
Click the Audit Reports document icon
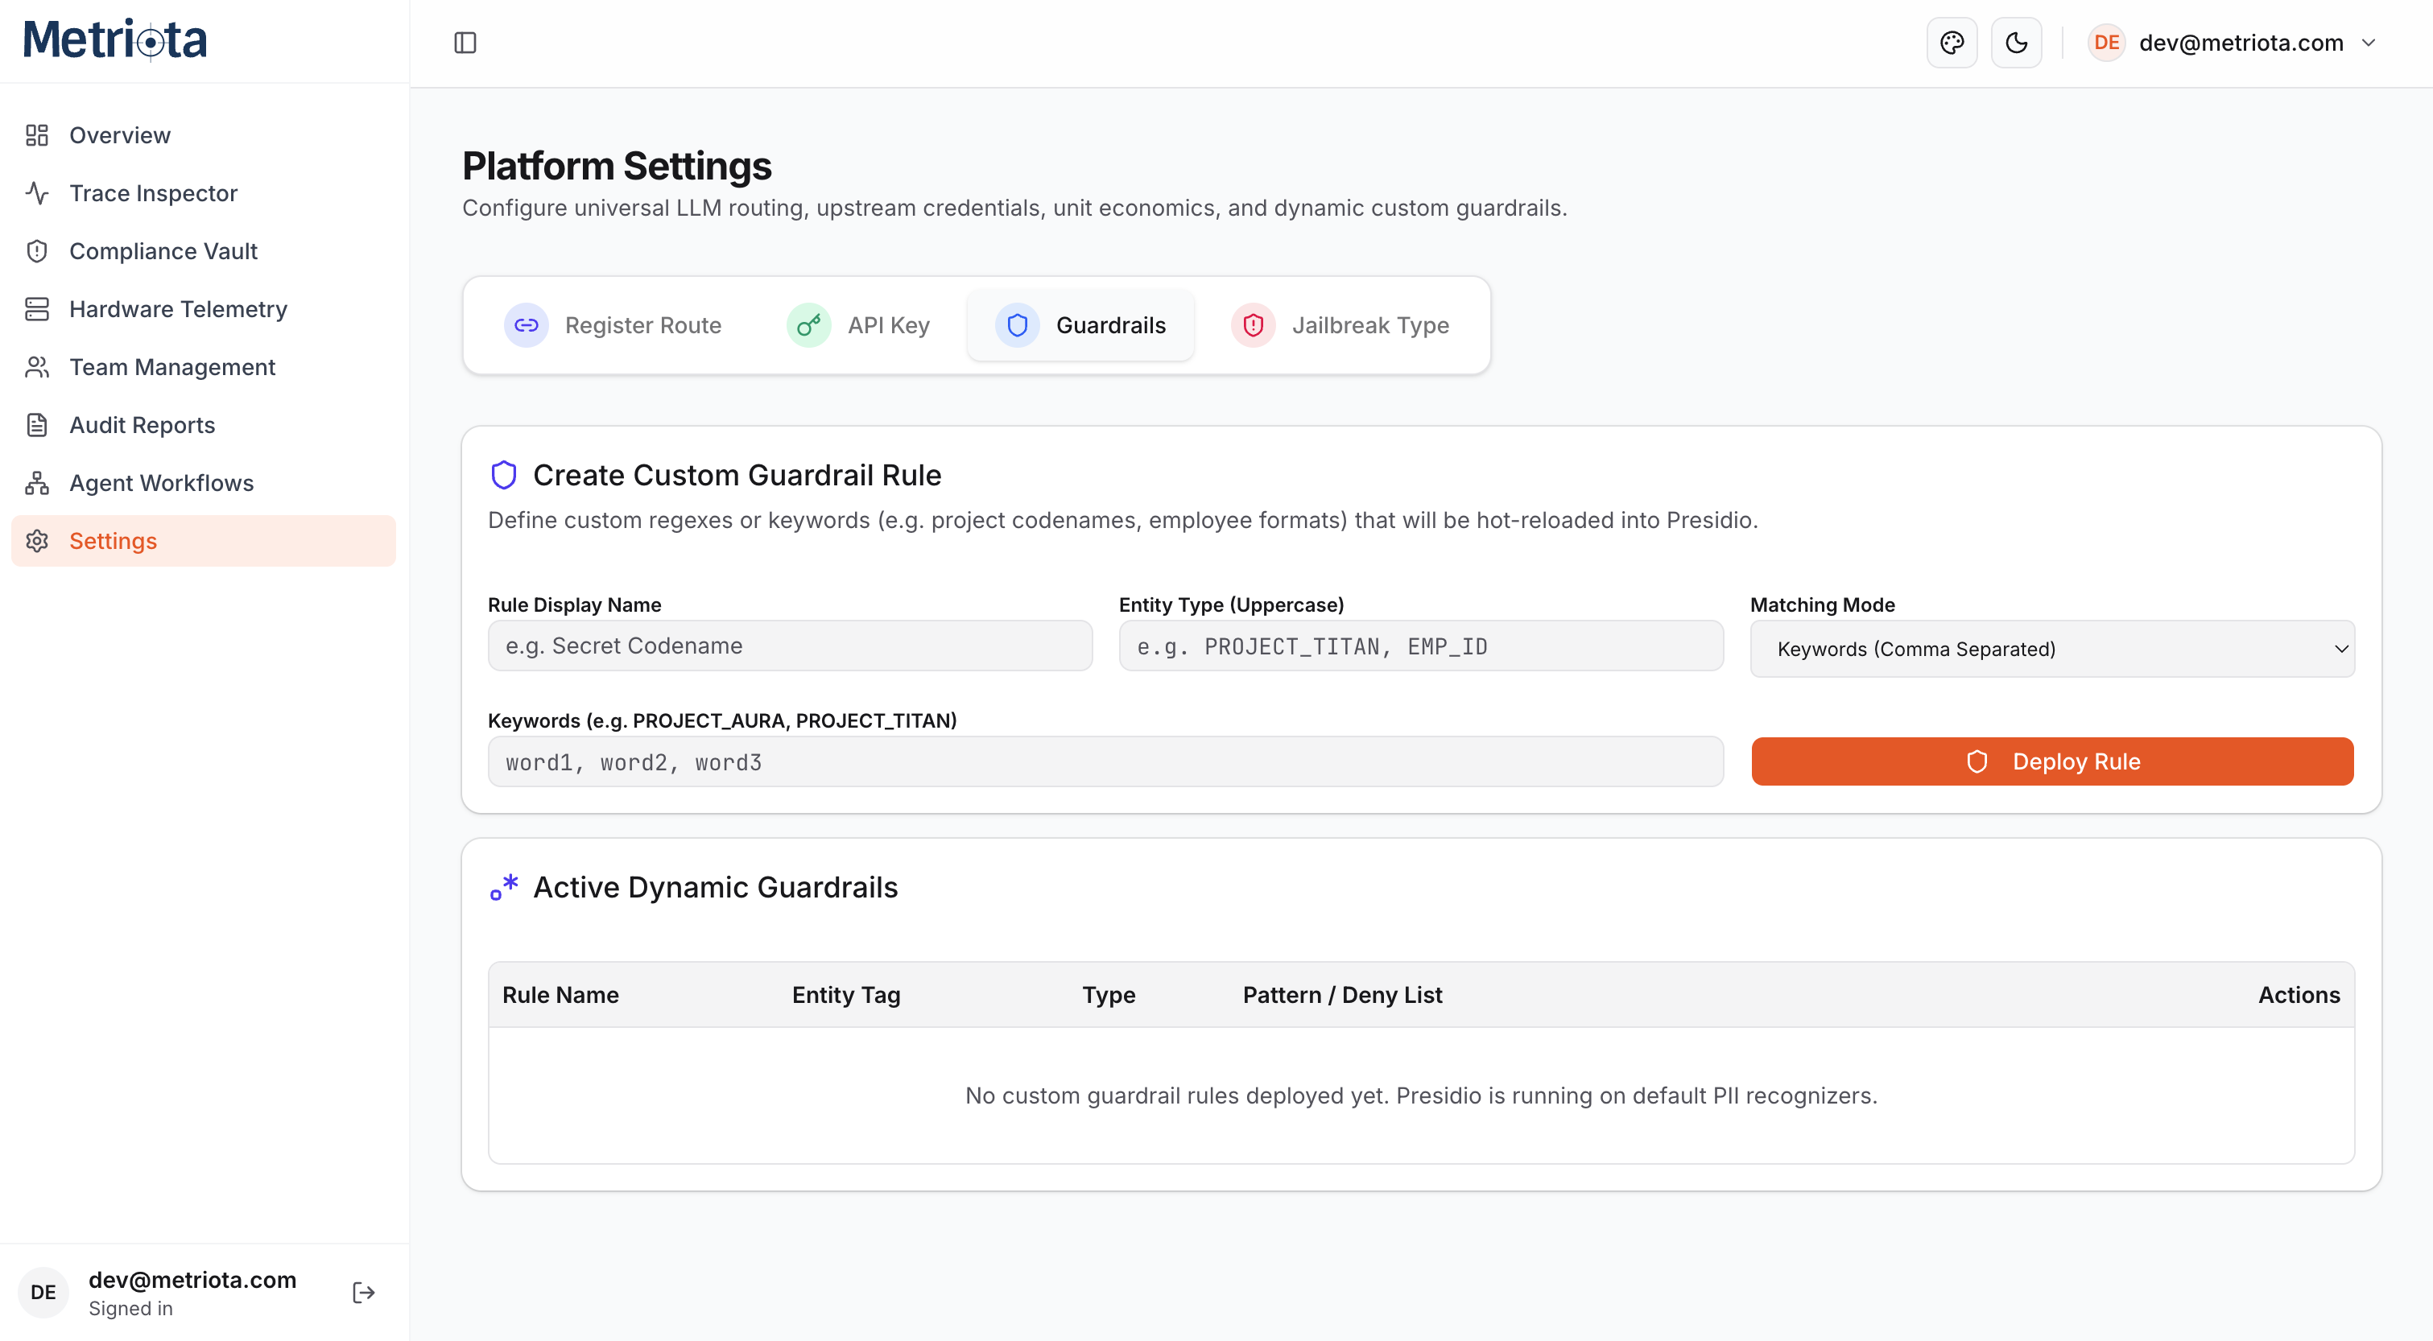pyautogui.click(x=37, y=425)
